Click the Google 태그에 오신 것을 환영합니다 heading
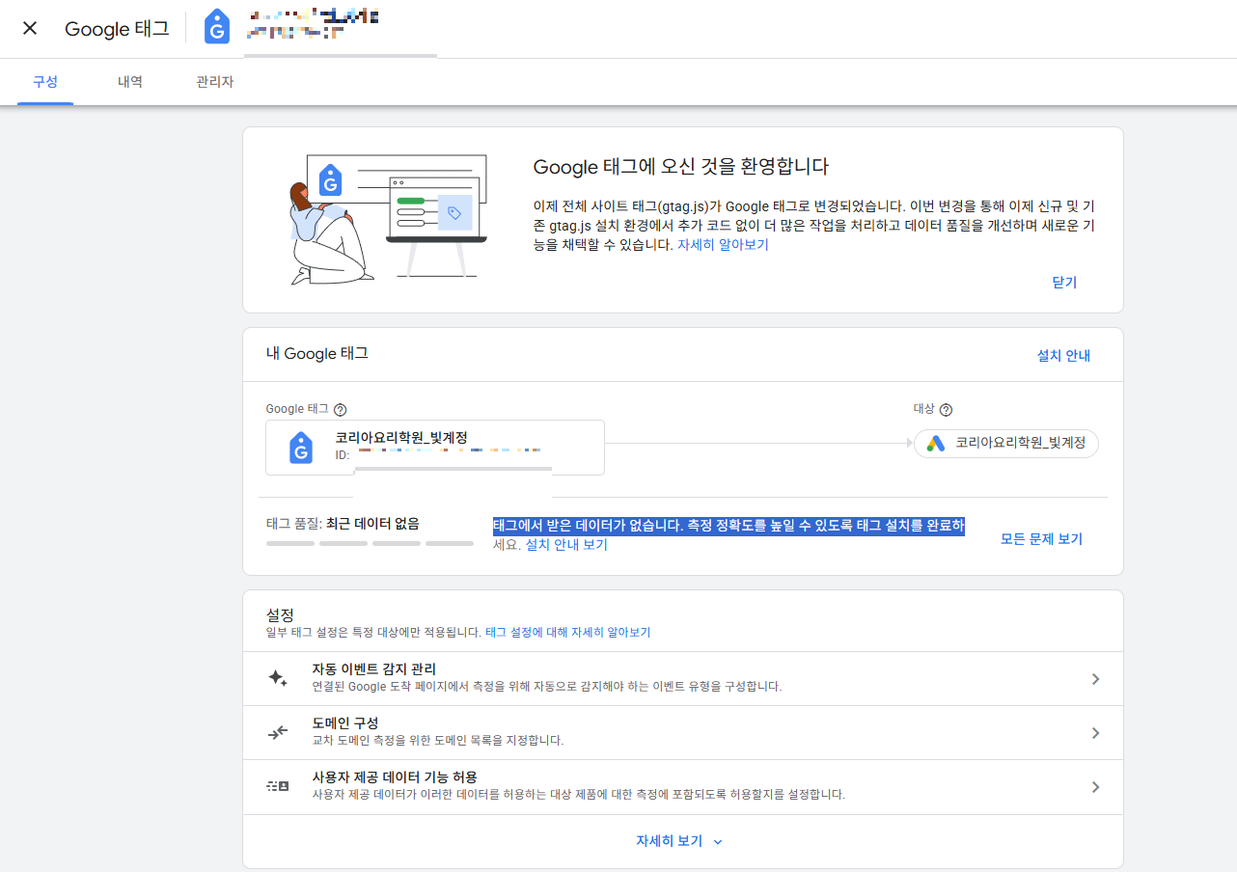This screenshot has height=872, width=1237. (681, 166)
